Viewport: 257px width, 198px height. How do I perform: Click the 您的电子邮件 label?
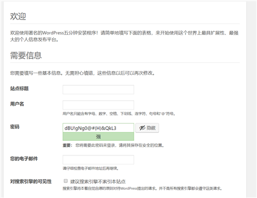tap(24, 159)
